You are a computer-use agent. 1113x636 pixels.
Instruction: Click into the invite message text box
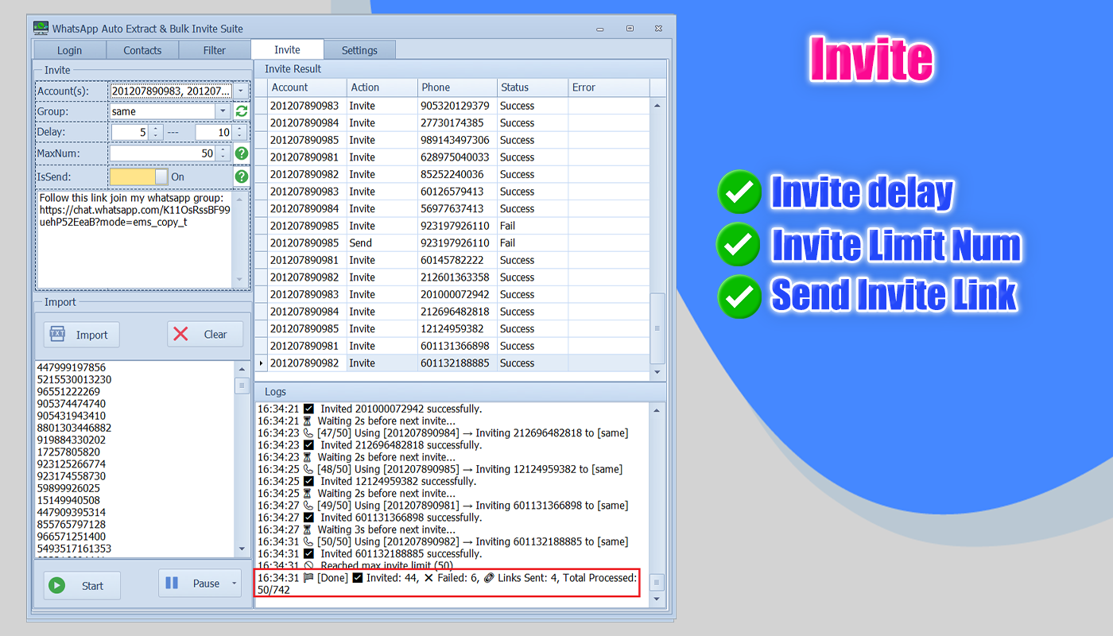point(135,238)
